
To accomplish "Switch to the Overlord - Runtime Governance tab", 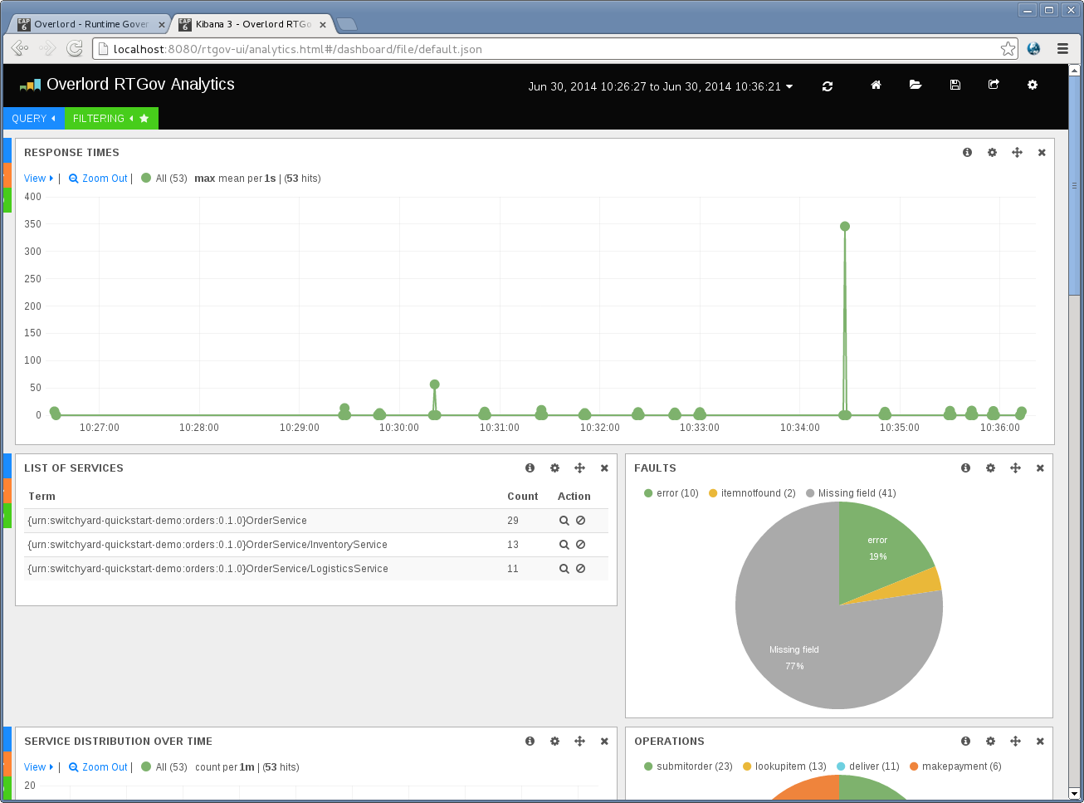I will (x=87, y=24).
